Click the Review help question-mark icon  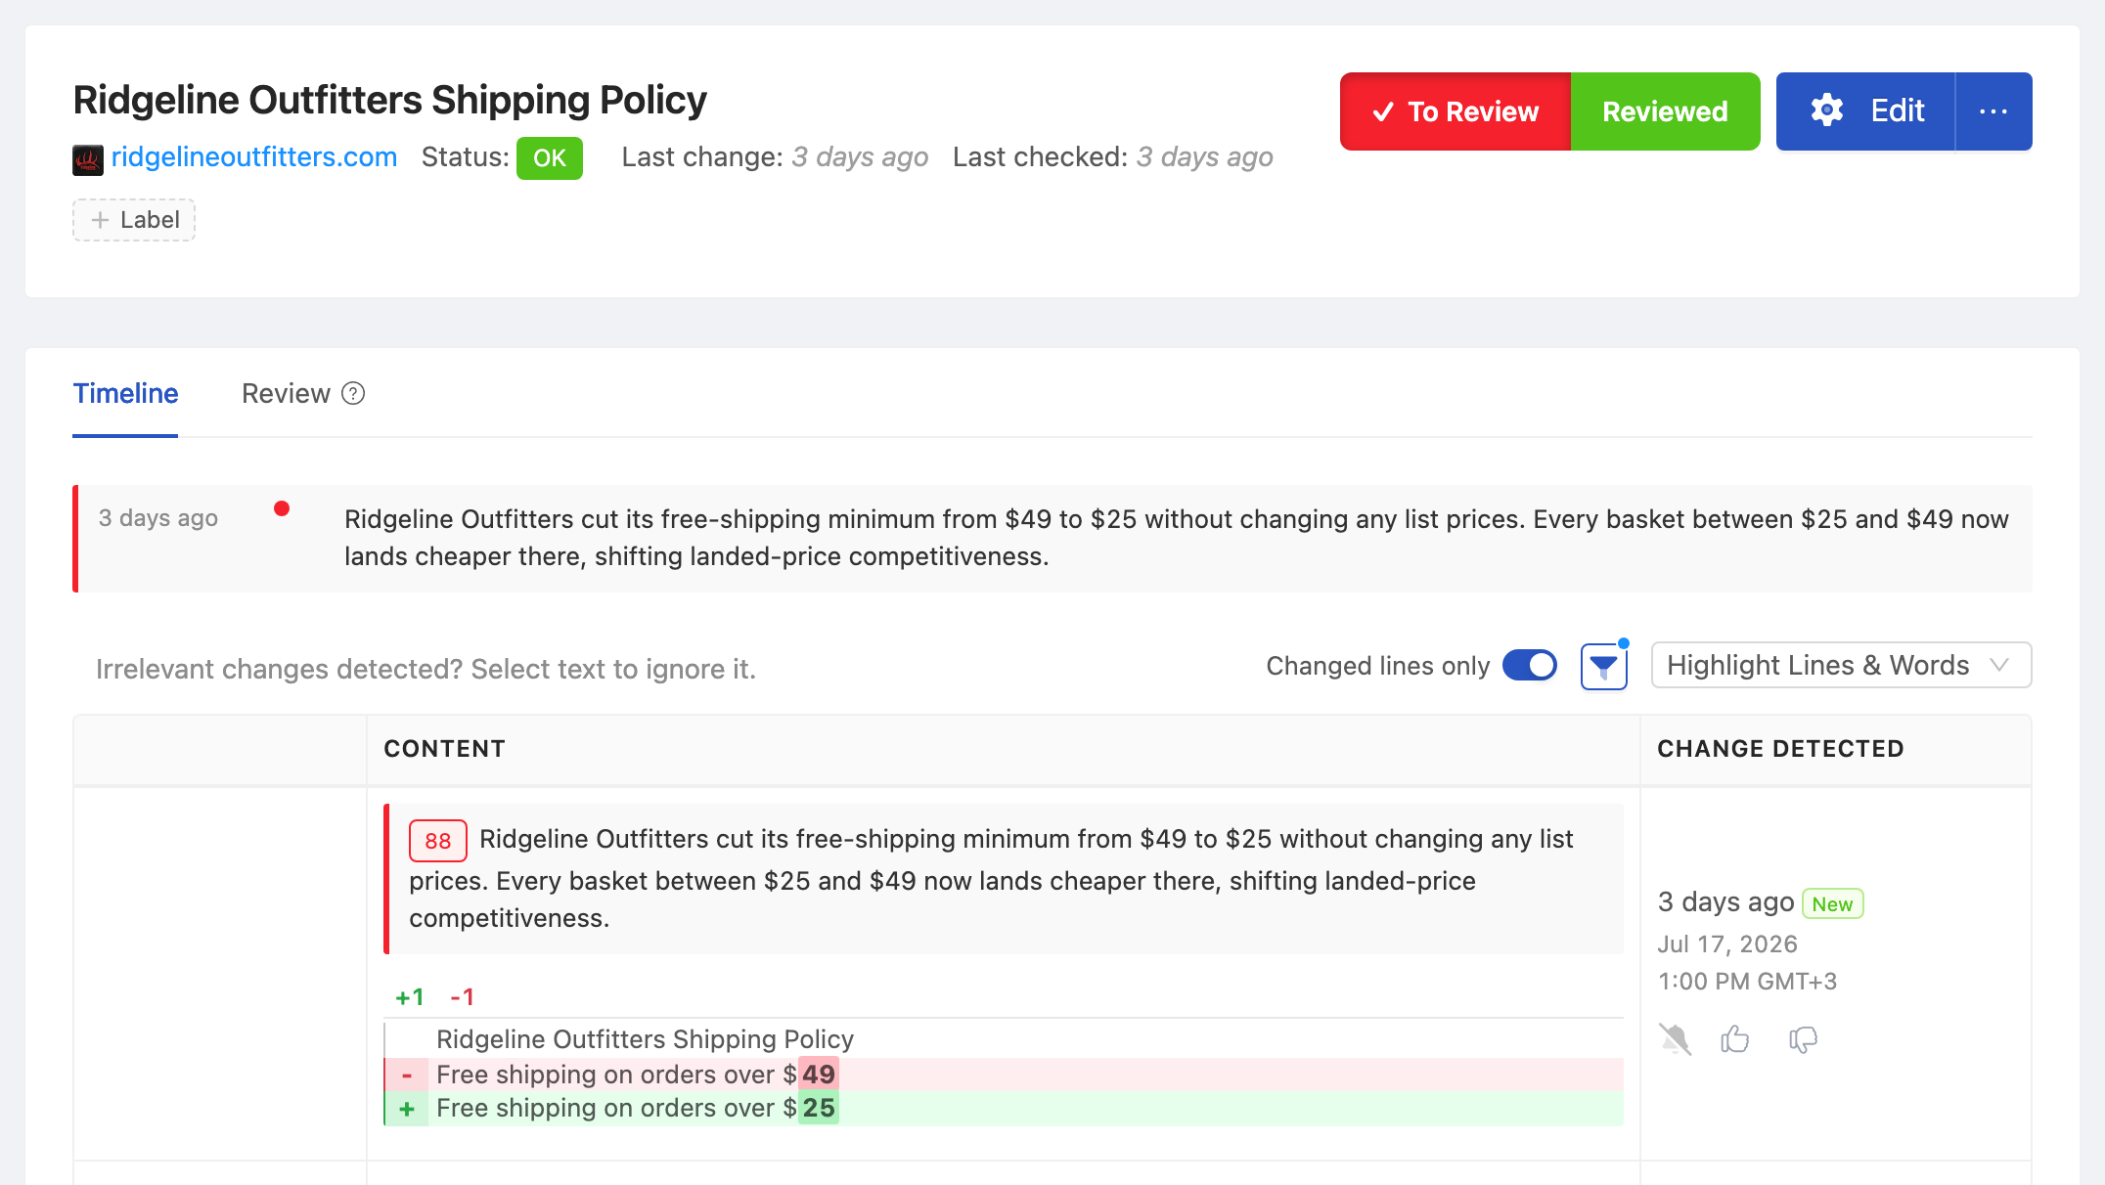point(353,394)
